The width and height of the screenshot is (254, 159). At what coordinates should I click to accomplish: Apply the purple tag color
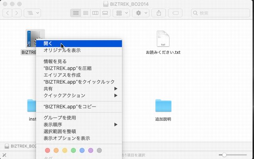(91, 150)
